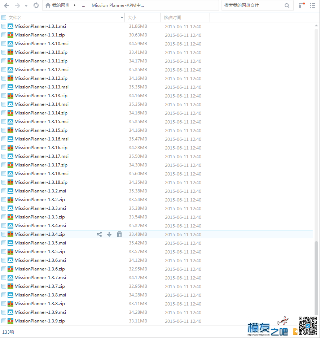Focus the 搜索我的网盘文件 search field
320x338 pixels.
[x=254, y=5]
